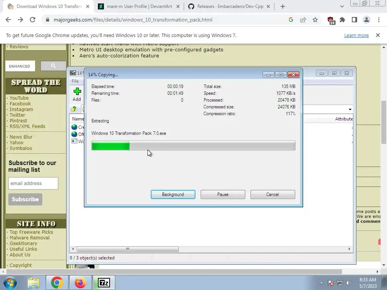The height and width of the screenshot is (290, 387).
Task: Click the 7-Zip taskbar icon
Action: pos(104,282)
